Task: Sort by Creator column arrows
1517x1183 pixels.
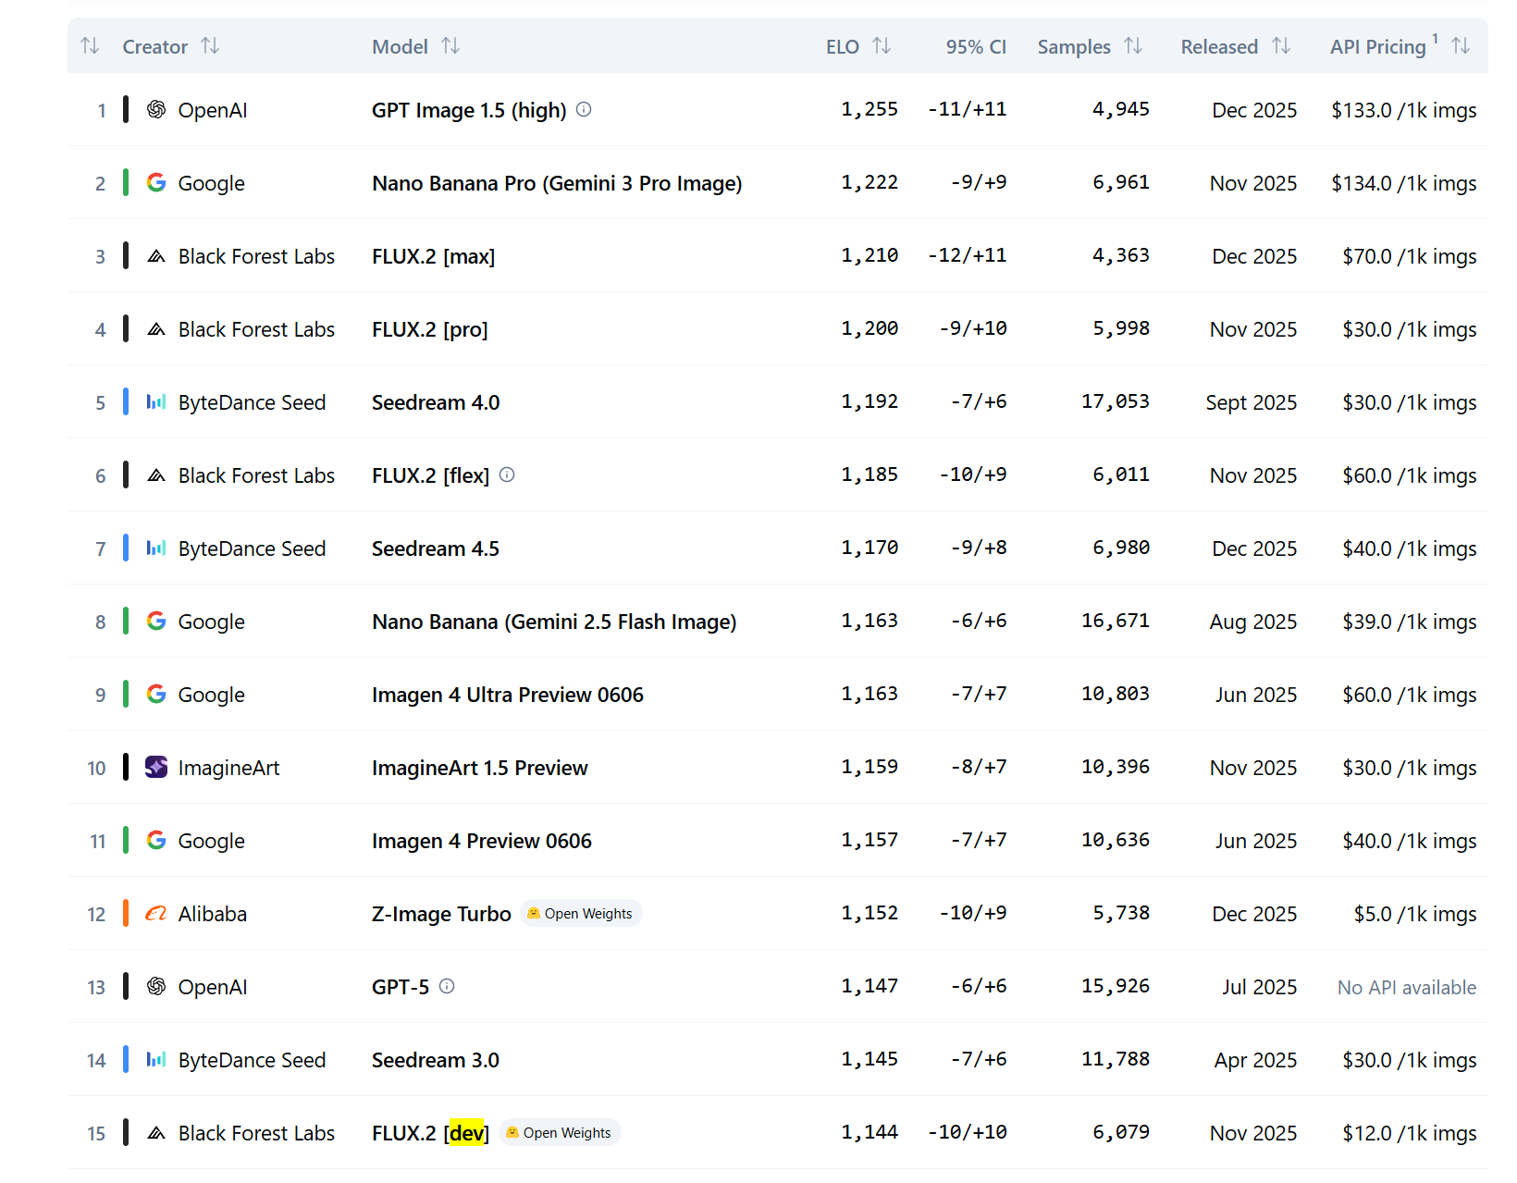Action: point(210,45)
